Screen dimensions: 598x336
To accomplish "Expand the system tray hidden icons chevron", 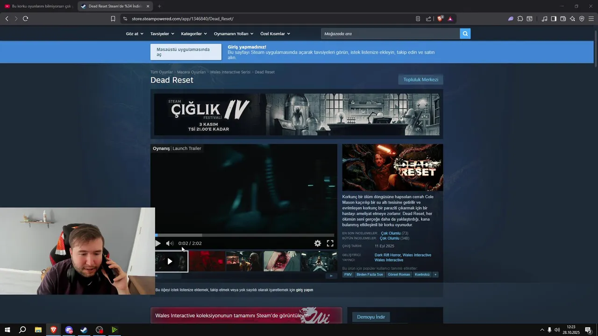I will tap(542, 330).
